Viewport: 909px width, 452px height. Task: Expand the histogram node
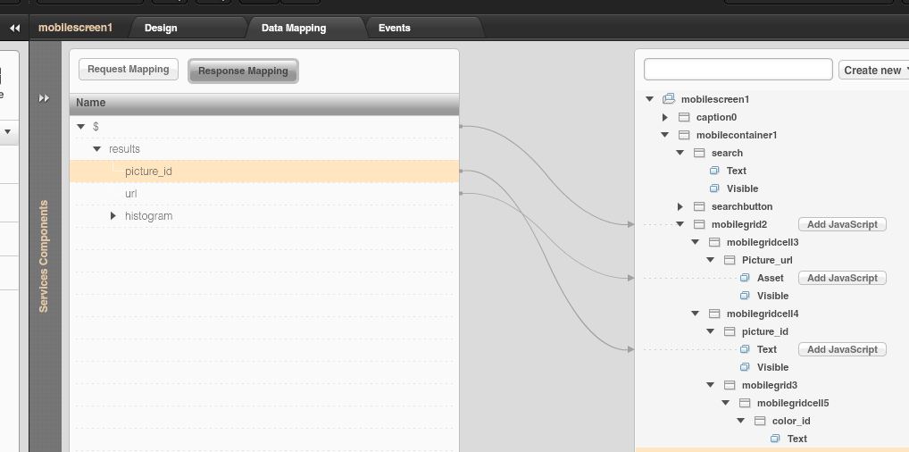coord(113,216)
